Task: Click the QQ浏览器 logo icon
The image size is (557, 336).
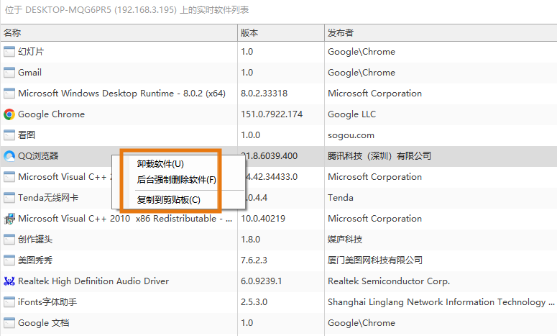Action: [9, 156]
